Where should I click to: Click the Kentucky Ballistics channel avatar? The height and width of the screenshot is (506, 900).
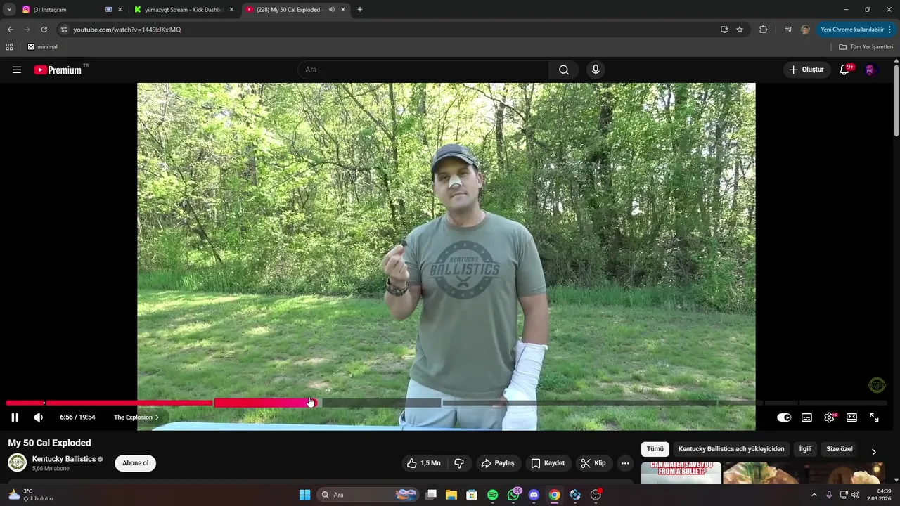[17, 462]
